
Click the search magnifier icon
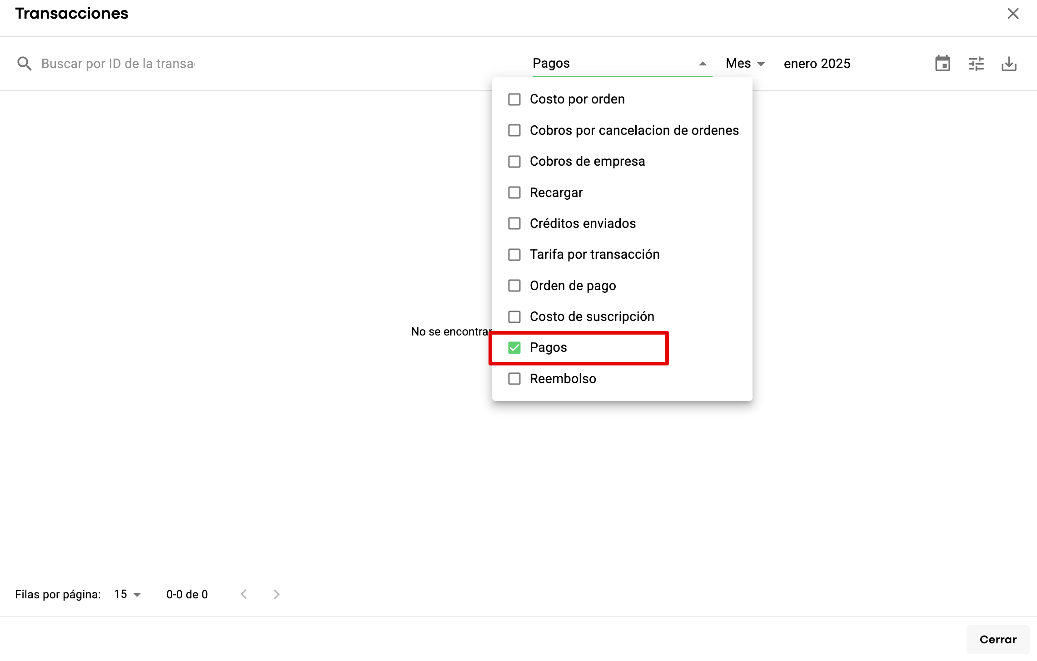pos(25,64)
